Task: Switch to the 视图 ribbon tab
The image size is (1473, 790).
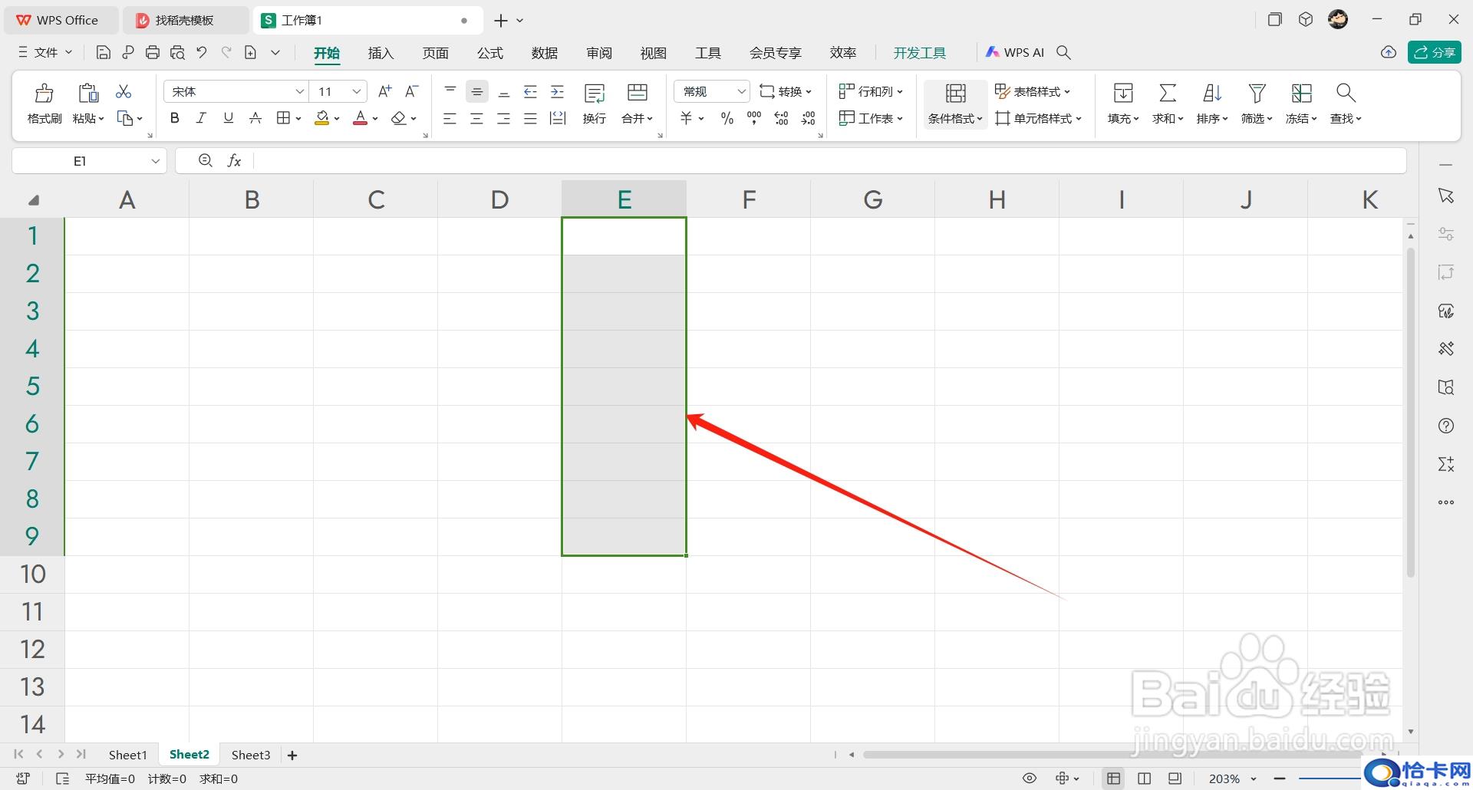Action: [x=654, y=53]
